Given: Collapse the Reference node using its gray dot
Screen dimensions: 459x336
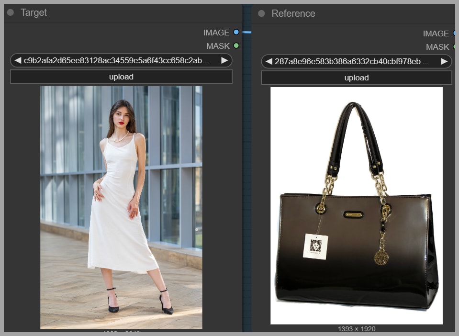Looking at the screenshot, I should coord(261,13).
